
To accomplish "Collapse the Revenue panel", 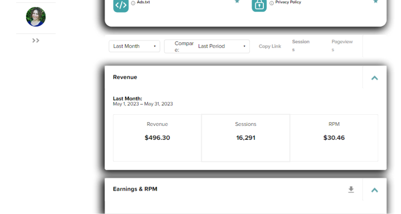I will click(374, 78).
